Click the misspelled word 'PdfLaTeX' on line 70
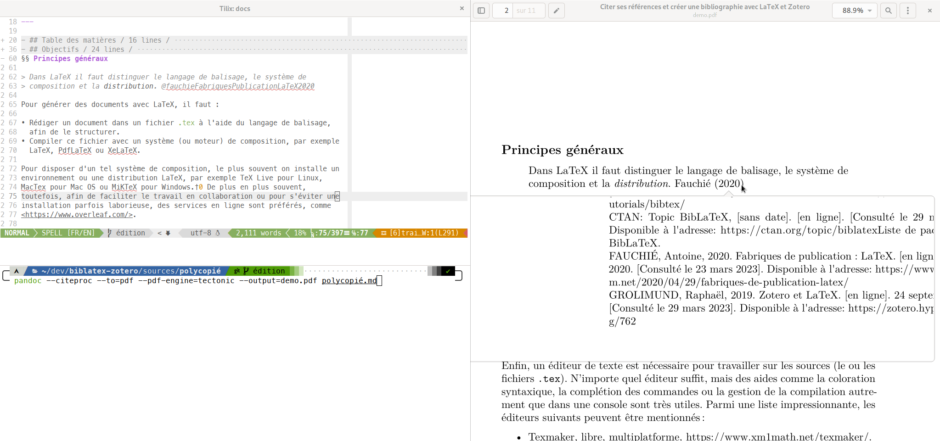 pyautogui.click(x=75, y=151)
